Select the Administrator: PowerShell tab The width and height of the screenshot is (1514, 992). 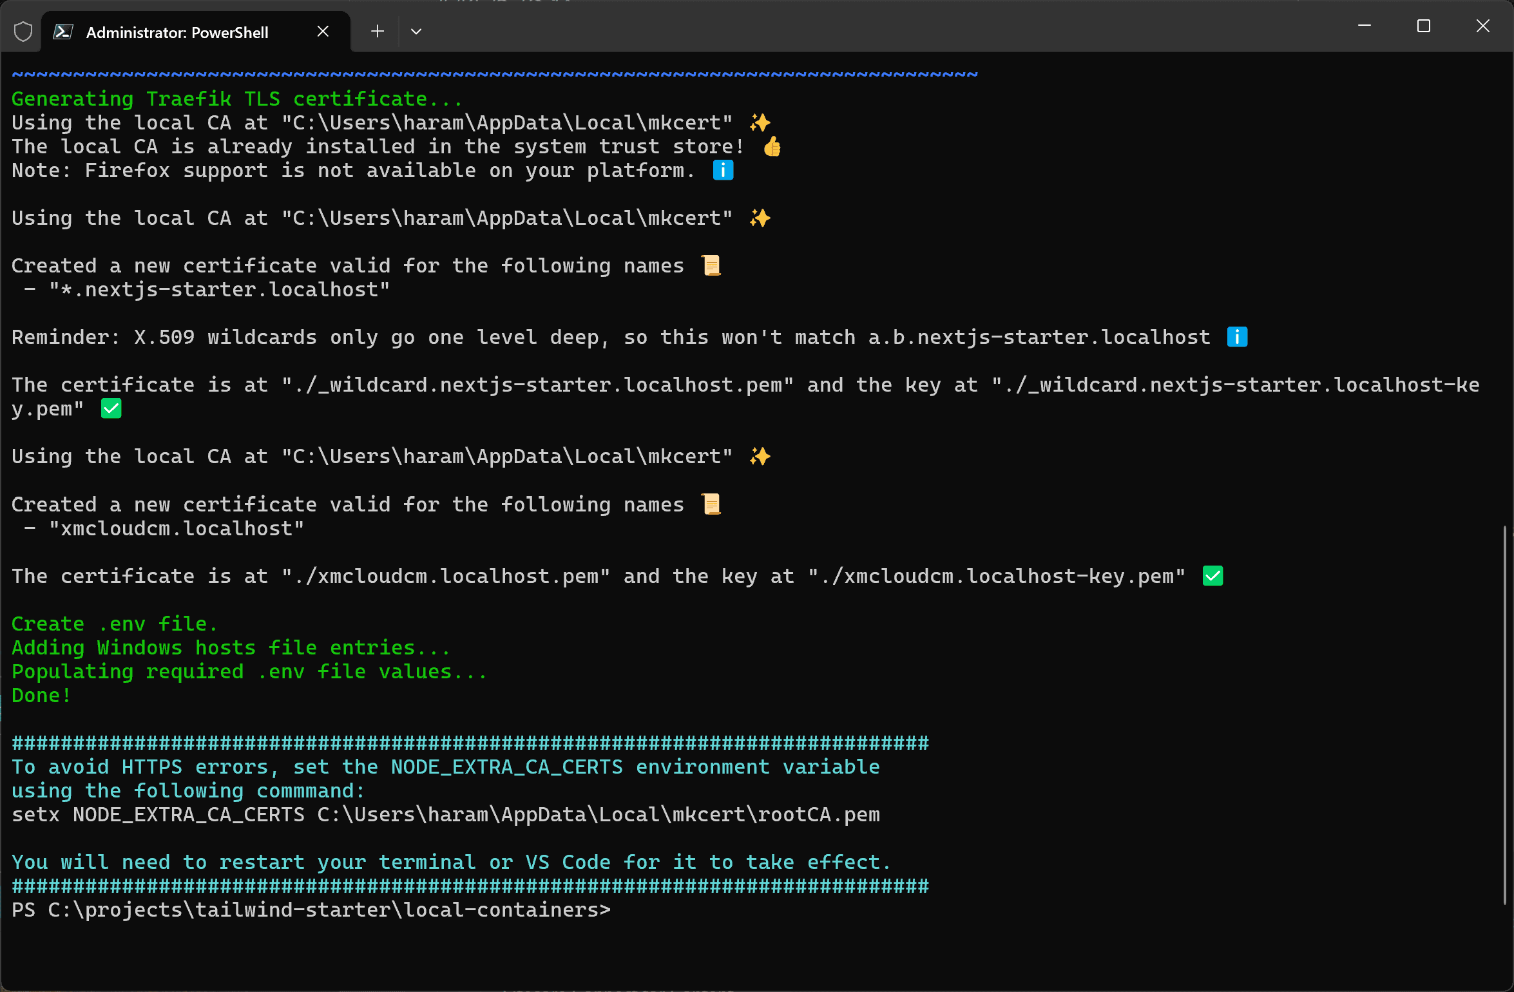click(x=177, y=32)
